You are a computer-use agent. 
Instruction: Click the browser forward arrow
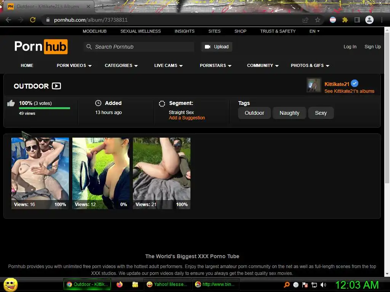click(x=21, y=20)
